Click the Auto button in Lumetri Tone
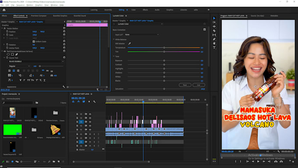Image resolution: width=298 pixels, height=168 pixels. click(x=199, y=85)
